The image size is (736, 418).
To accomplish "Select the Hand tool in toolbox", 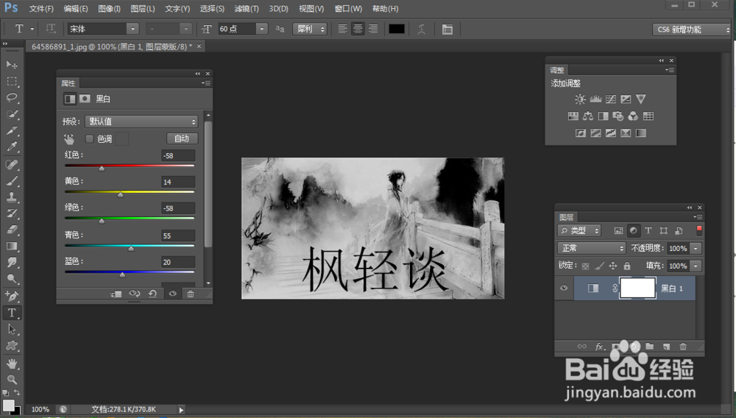I will click(12, 363).
